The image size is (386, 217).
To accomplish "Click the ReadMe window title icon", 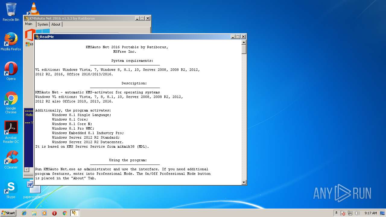I will point(37,37).
